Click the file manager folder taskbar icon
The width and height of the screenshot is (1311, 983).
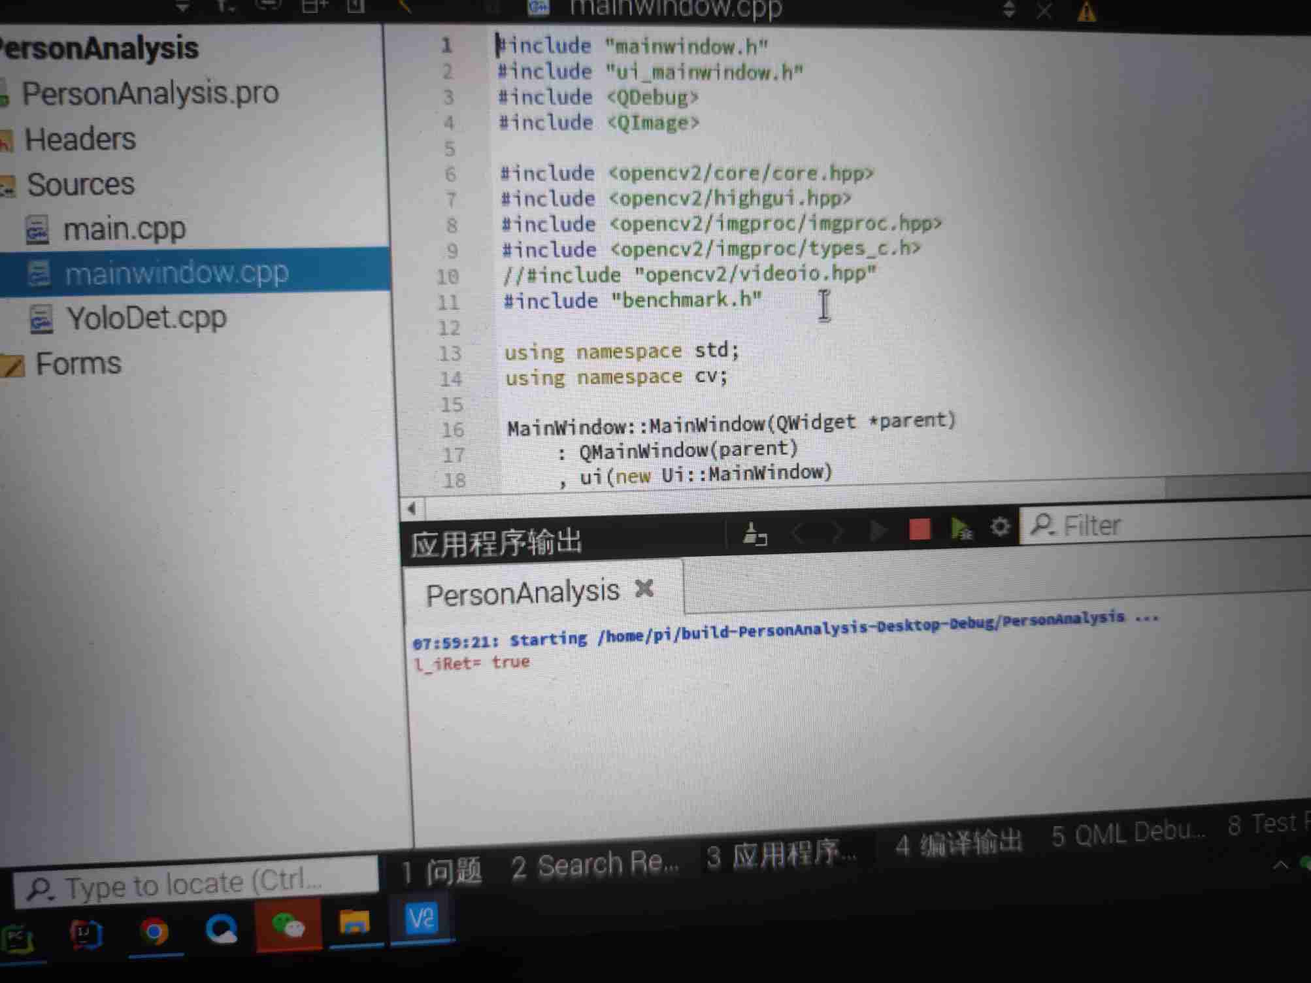coord(354,923)
